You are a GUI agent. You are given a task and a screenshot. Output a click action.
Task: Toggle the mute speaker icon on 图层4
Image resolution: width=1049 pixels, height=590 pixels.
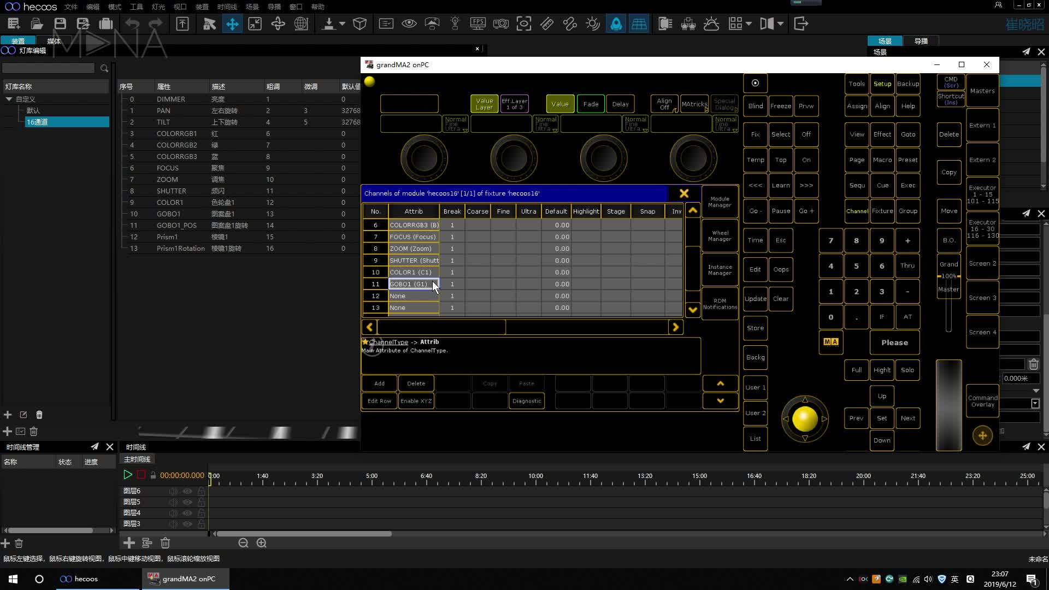pos(173,513)
